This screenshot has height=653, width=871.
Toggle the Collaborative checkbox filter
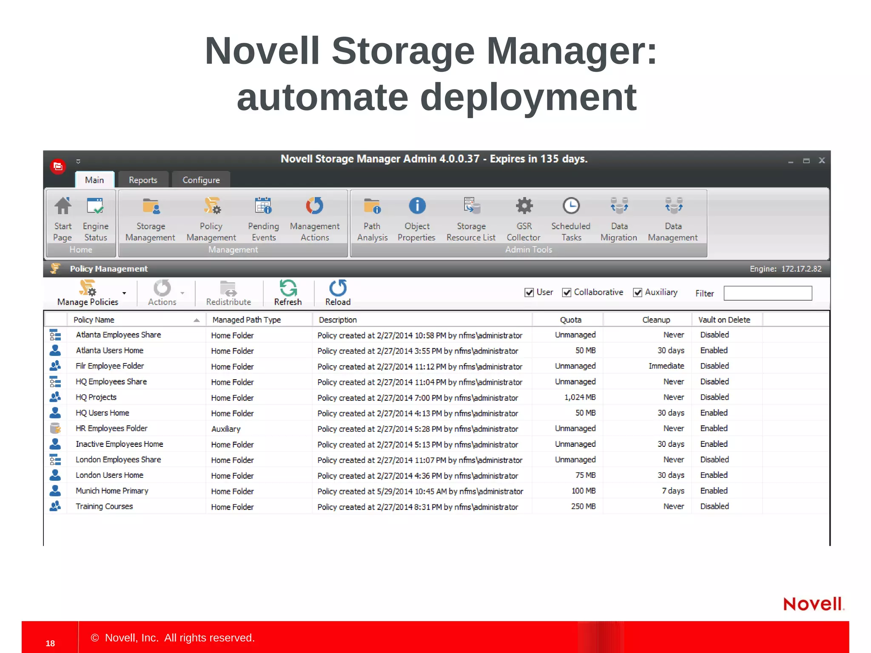click(x=566, y=292)
